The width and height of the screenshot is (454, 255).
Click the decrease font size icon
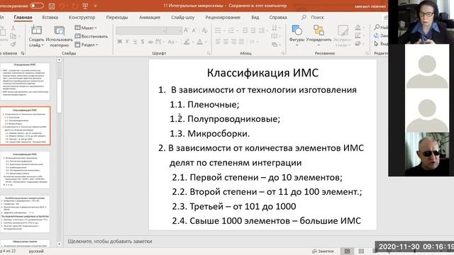[194, 30]
